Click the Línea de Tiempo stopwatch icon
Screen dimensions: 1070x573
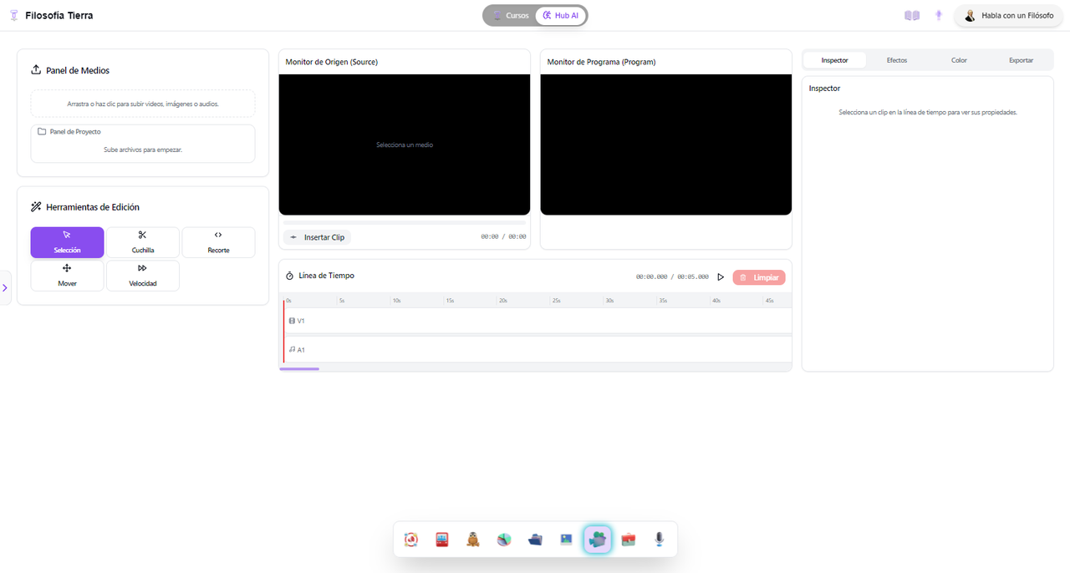[x=290, y=276]
